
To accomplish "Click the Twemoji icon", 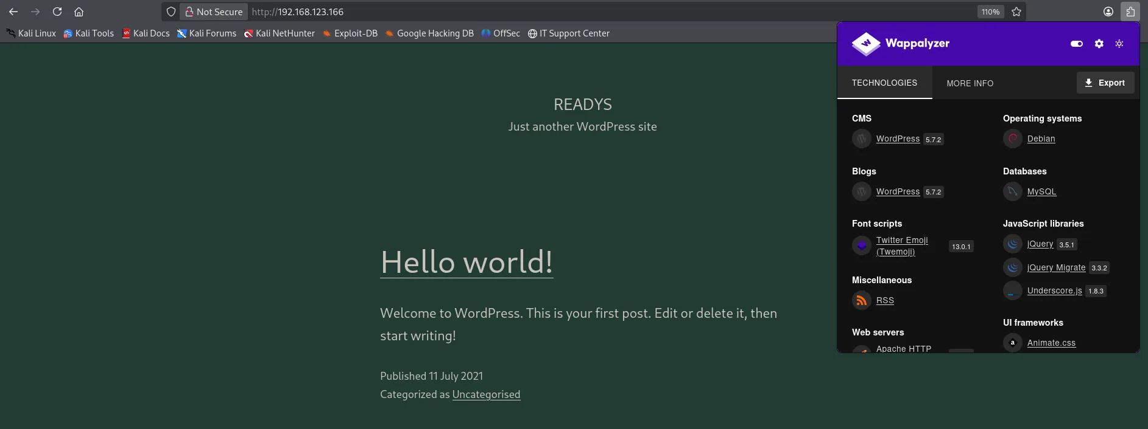I will click(x=862, y=245).
